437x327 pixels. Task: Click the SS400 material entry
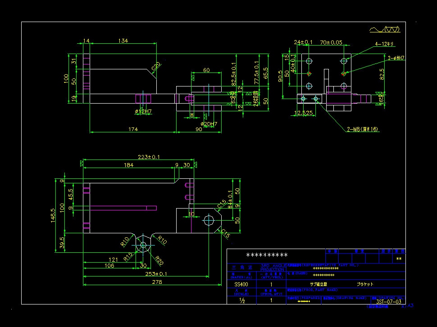(x=241, y=285)
